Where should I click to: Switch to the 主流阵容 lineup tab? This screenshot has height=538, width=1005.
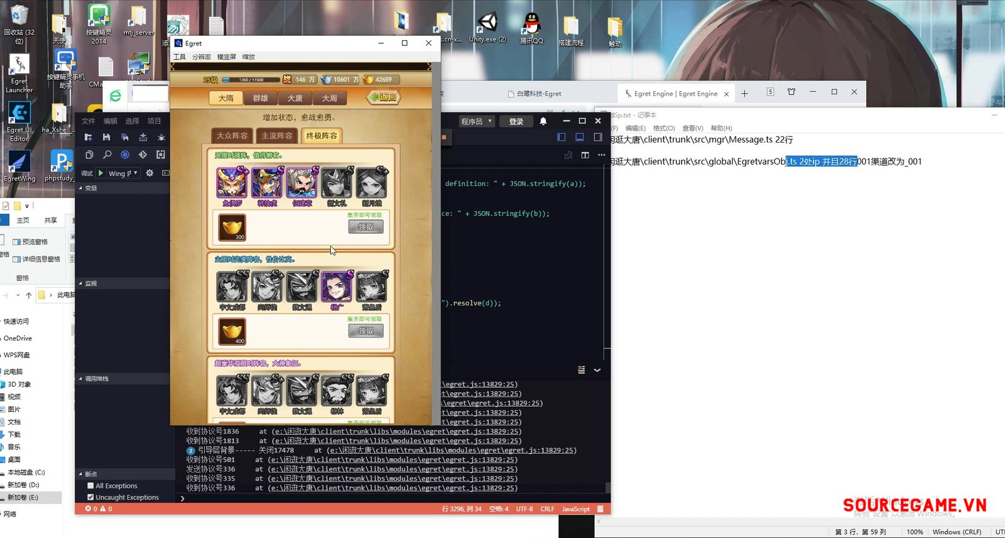(277, 136)
